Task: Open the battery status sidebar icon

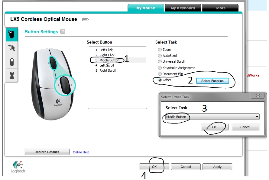Action: tap(12, 62)
